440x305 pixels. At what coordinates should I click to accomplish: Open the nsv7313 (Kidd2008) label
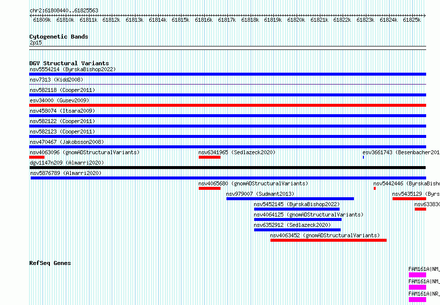[56, 80]
